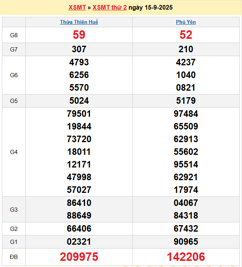Click Phú Yên G8 result 52
The width and height of the screenshot is (242, 267).
coord(186,35)
